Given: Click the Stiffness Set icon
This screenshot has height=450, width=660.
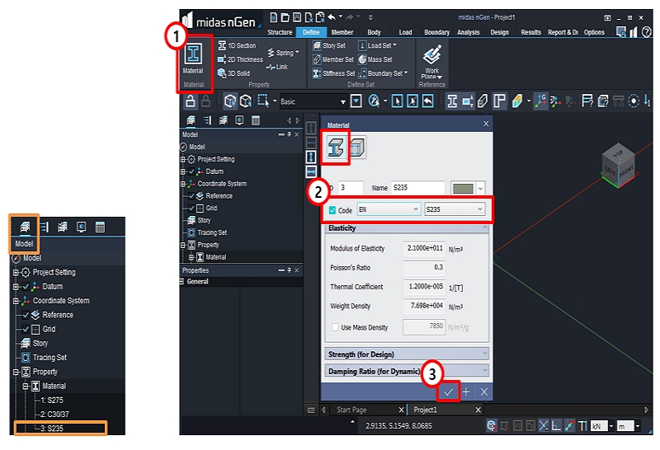Looking at the screenshot, I should (333, 73).
